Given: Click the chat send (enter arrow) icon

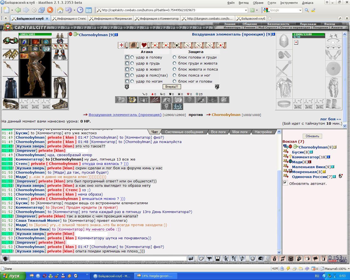Looking at the screenshot, I should [191, 258].
